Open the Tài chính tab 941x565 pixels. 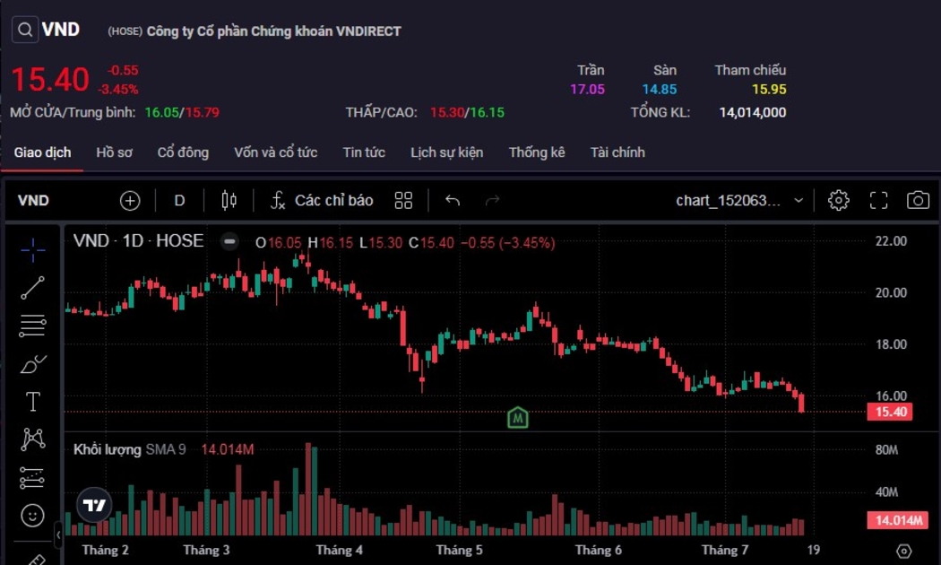point(617,152)
